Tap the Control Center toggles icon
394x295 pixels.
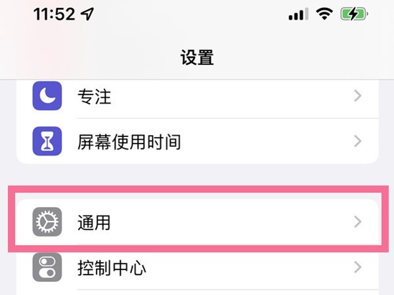(x=47, y=267)
